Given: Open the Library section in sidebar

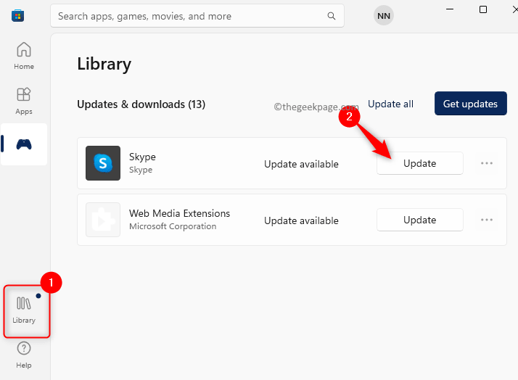Looking at the screenshot, I should [x=24, y=310].
